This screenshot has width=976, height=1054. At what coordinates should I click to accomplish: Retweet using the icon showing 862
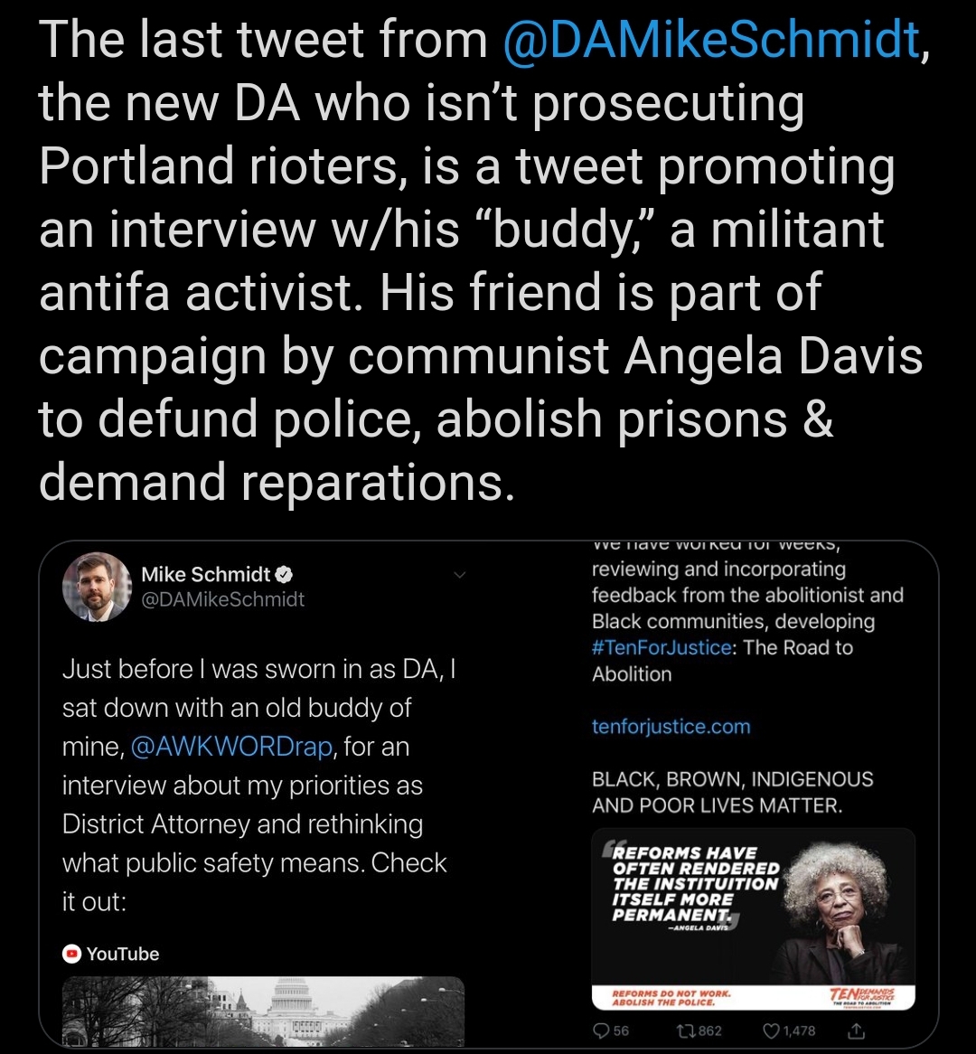685,1030
